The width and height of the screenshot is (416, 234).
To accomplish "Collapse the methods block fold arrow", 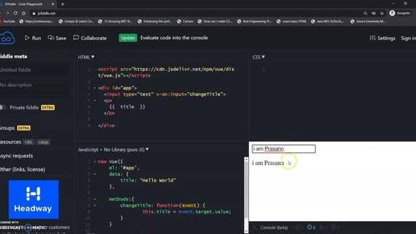I will (x=95, y=199).
